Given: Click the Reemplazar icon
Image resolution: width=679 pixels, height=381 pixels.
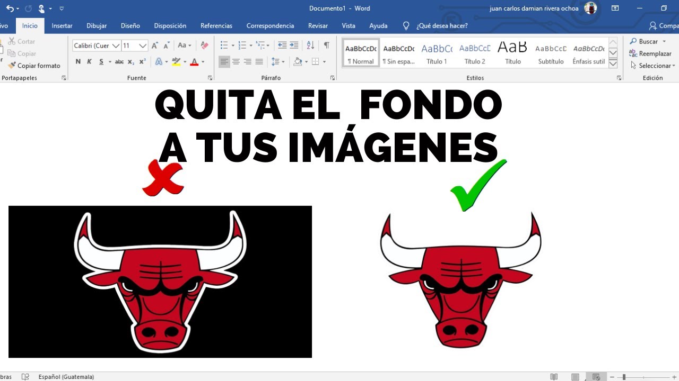Looking at the screenshot, I should pos(633,53).
